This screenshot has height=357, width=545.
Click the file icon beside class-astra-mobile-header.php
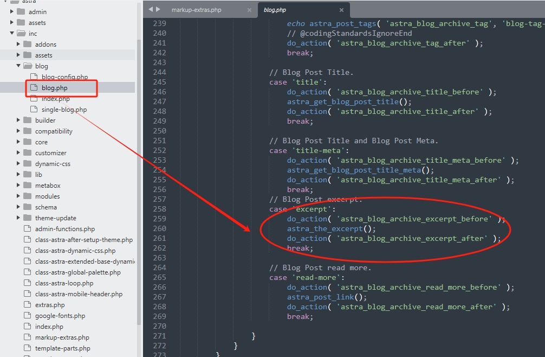pos(28,294)
